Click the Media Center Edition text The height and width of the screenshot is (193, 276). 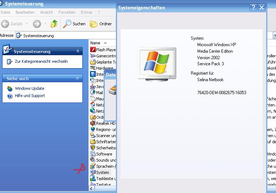click(215, 51)
